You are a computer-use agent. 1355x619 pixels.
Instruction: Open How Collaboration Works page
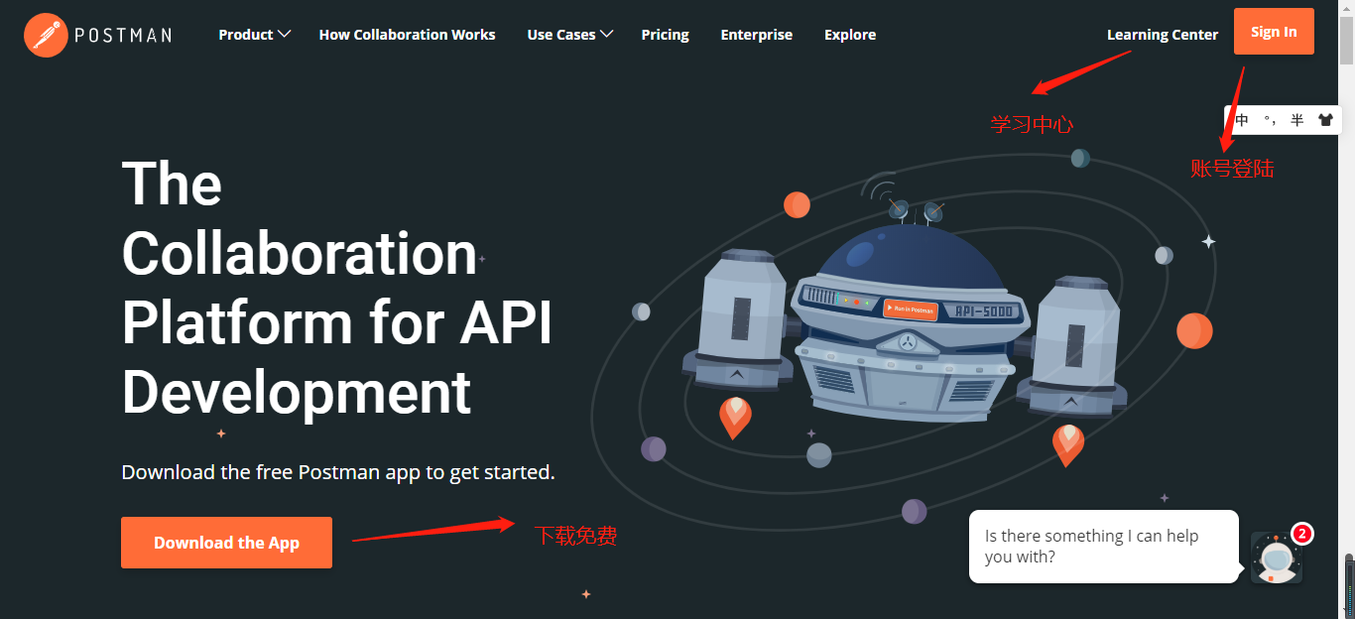[x=407, y=35]
